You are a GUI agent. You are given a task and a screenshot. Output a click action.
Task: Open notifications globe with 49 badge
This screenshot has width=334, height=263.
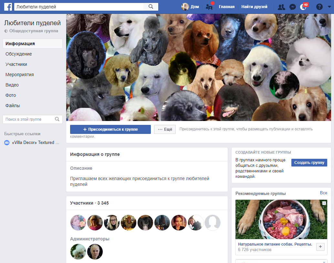[x=303, y=7]
